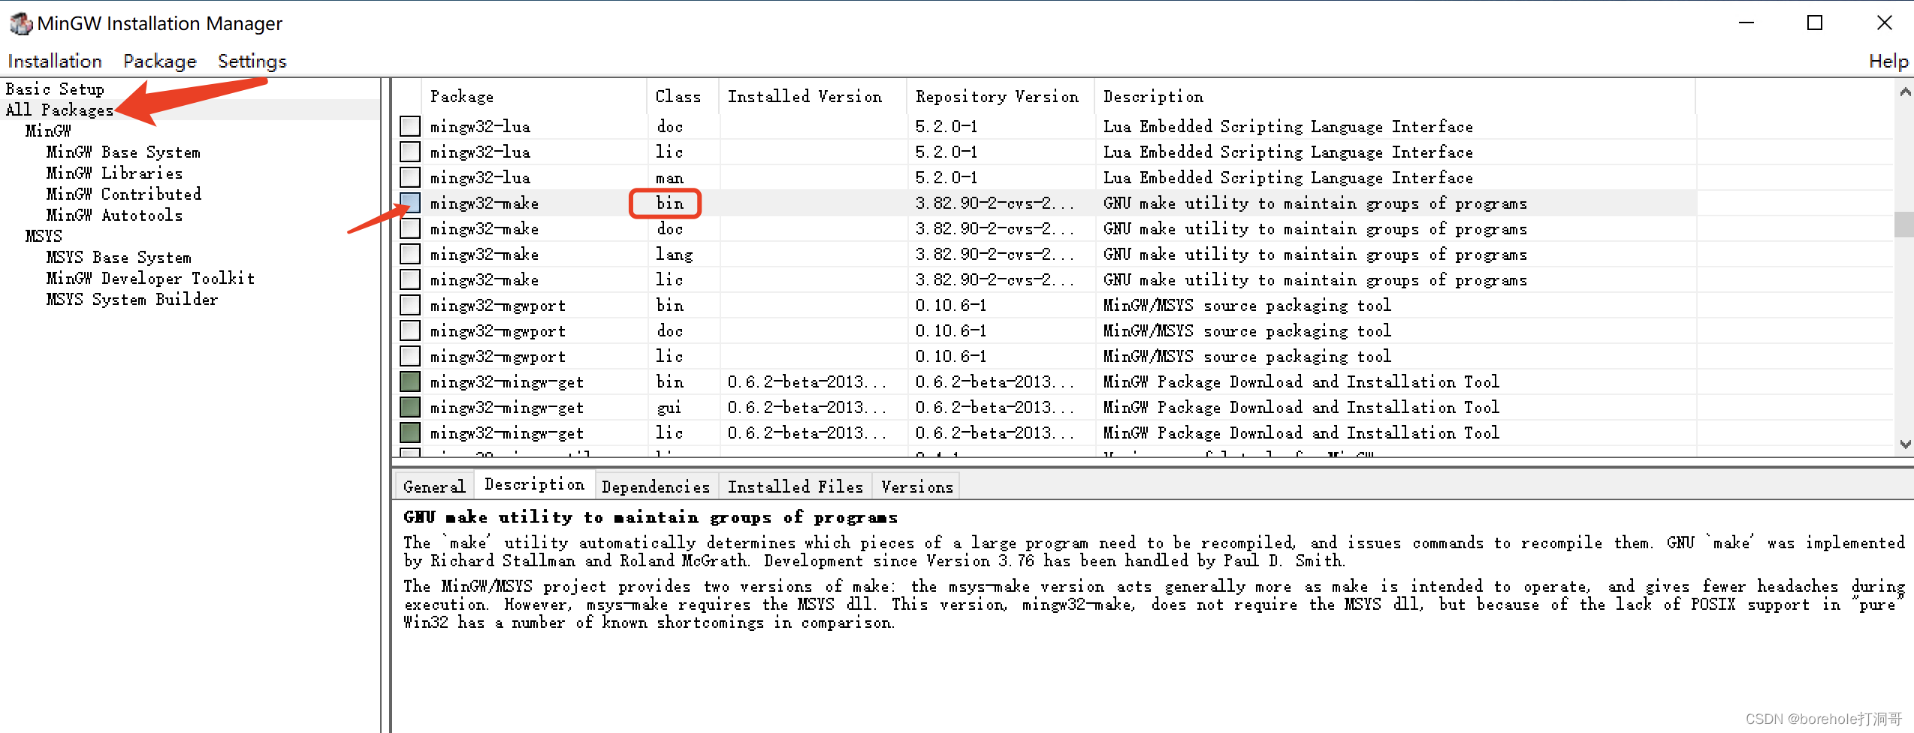
Task: Switch to the Installed Files tab
Action: tap(795, 487)
